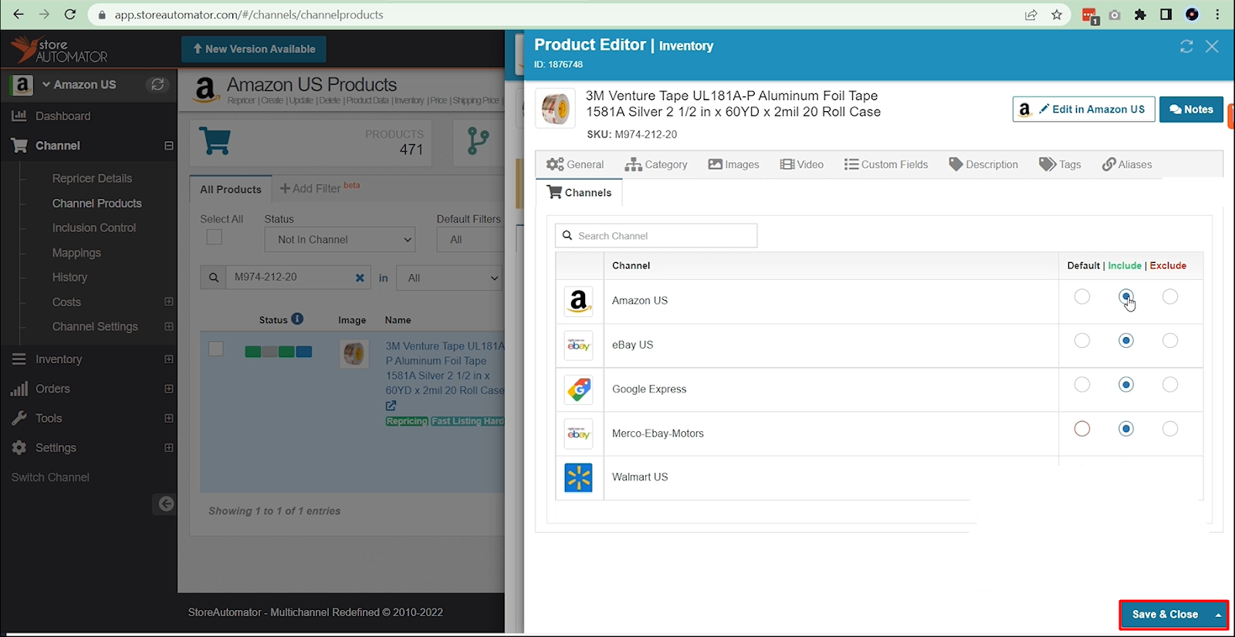1235x637 pixels.
Task: Expand the Inventory sidebar section
Action: [x=169, y=359]
